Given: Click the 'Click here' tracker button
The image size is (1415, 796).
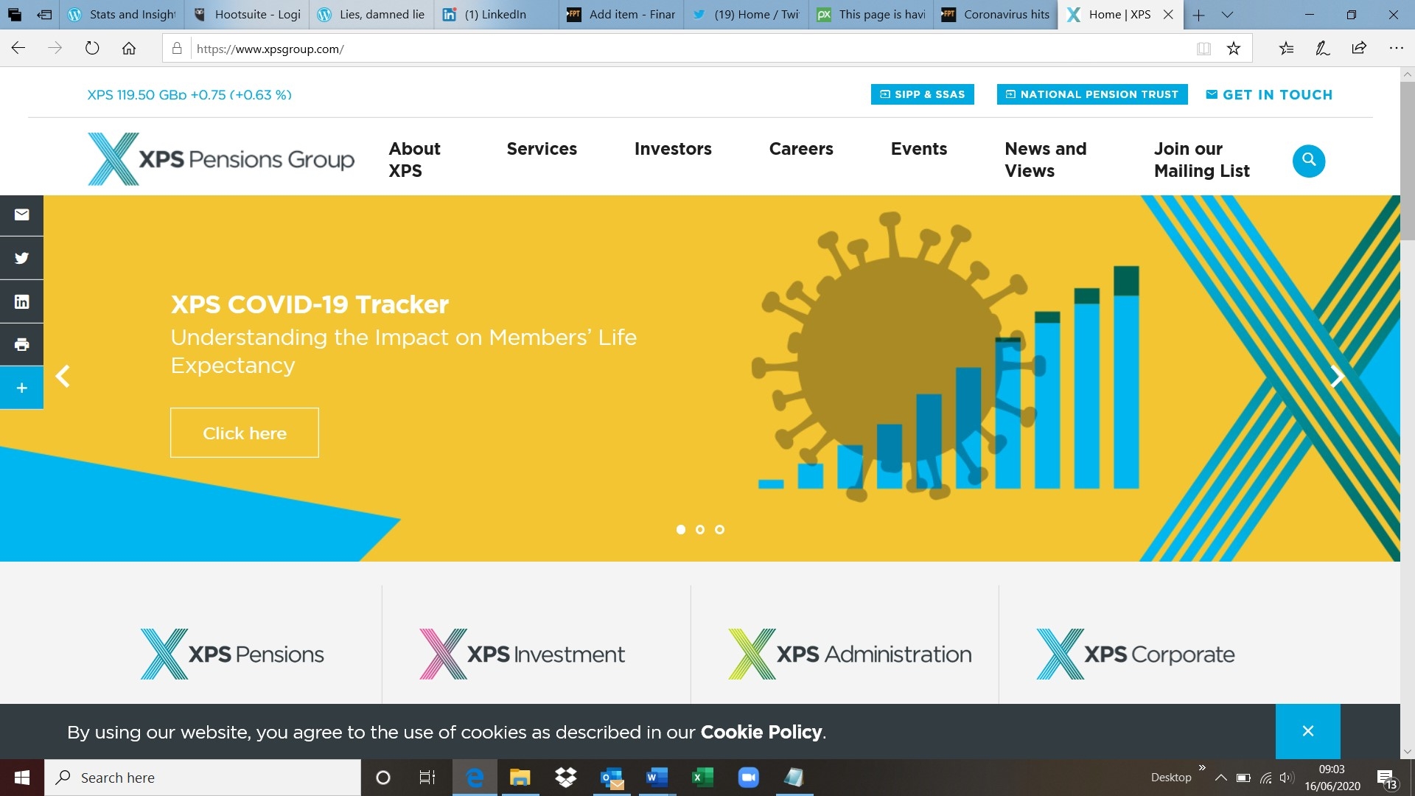Looking at the screenshot, I should point(245,433).
